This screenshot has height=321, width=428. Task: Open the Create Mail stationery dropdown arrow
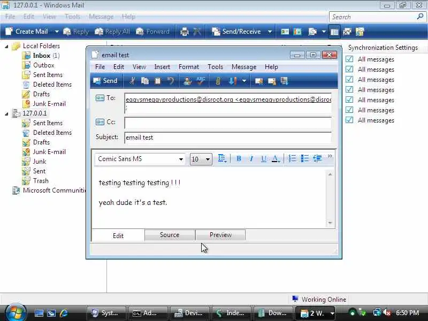57,32
